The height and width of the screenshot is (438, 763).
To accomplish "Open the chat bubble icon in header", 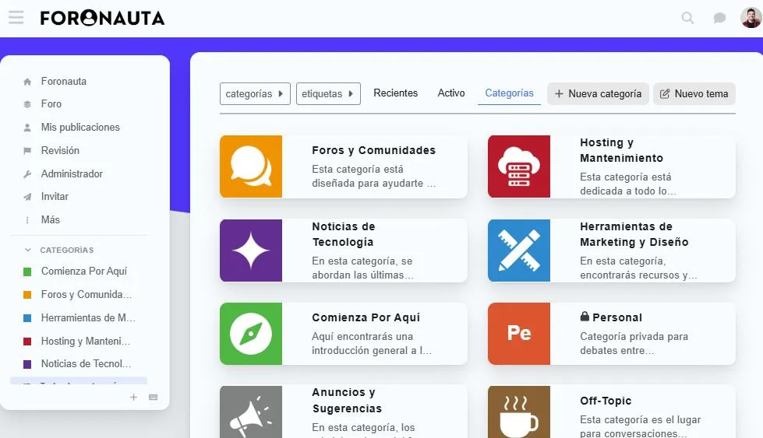I will [719, 18].
